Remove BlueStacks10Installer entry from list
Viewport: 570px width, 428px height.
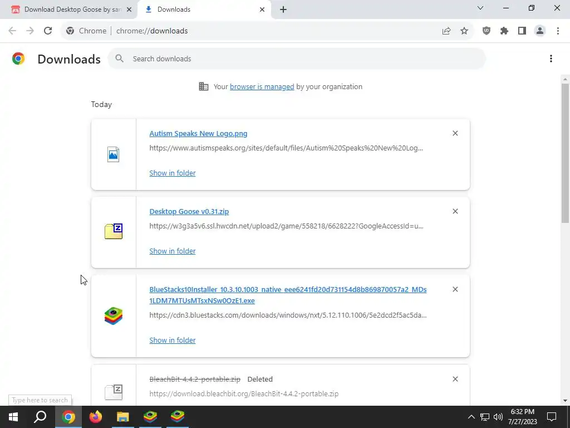point(455,289)
